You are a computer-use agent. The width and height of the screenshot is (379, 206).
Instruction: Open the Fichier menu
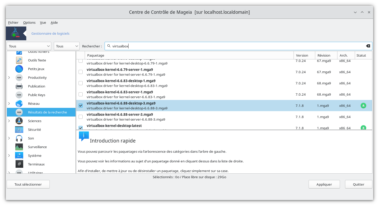click(13, 22)
